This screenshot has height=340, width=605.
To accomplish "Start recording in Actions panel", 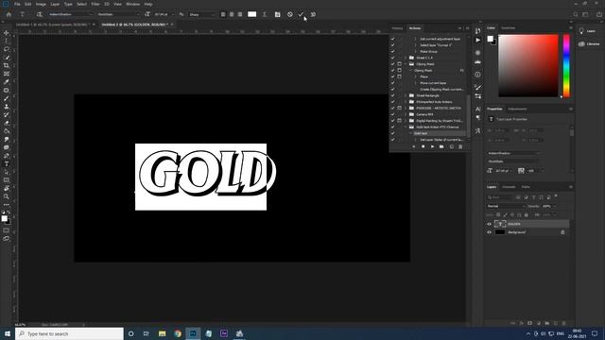I will coord(423,146).
